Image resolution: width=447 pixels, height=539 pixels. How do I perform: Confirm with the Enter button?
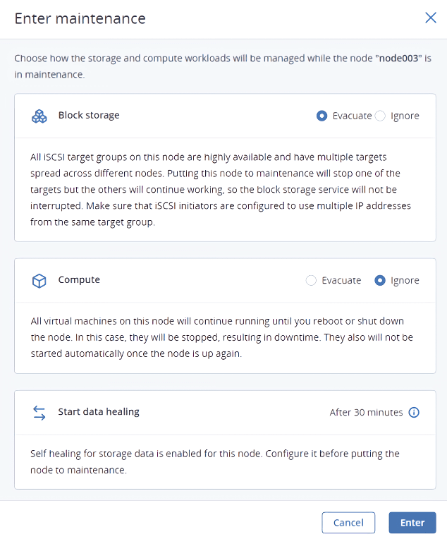(412, 523)
